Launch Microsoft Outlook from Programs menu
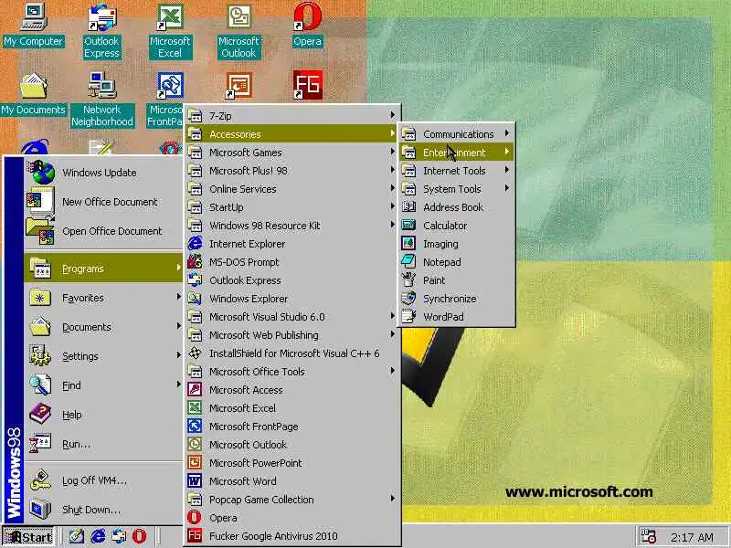The width and height of the screenshot is (731, 548). (x=291, y=445)
